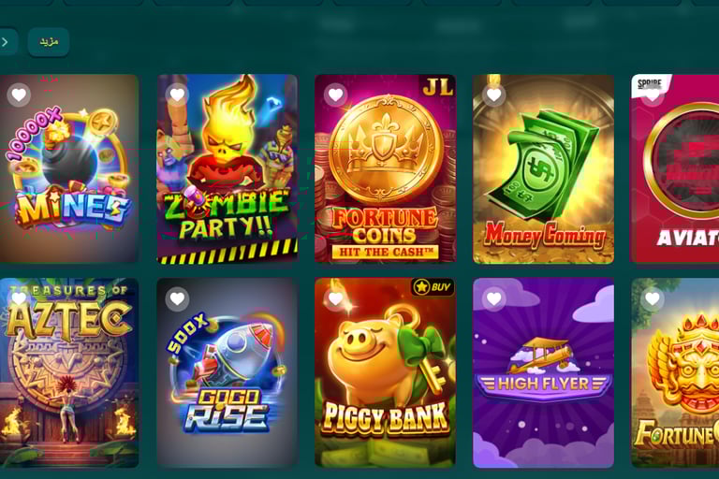Viewport: 719px width, 479px height.
Task: Toggle the heart on High Flyer card
Action: 494,298
